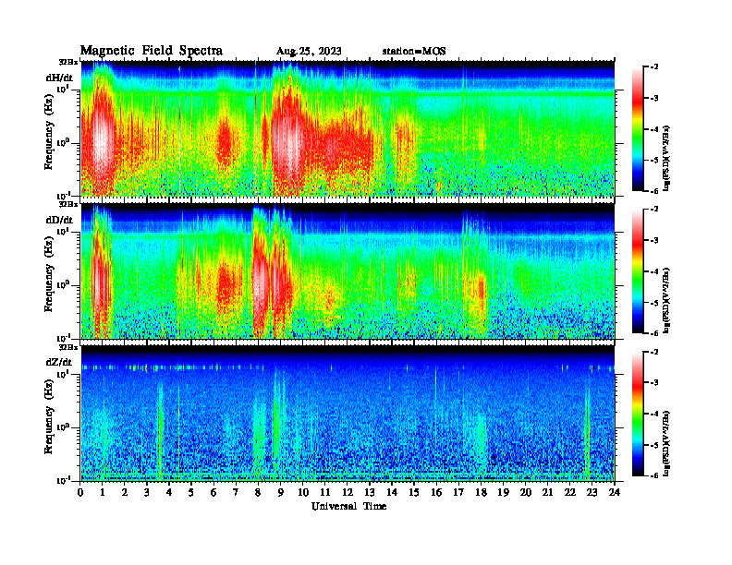Click the color scale bar beside the dH/dt panel
The image size is (732, 565).
pyautogui.click(x=637, y=128)
